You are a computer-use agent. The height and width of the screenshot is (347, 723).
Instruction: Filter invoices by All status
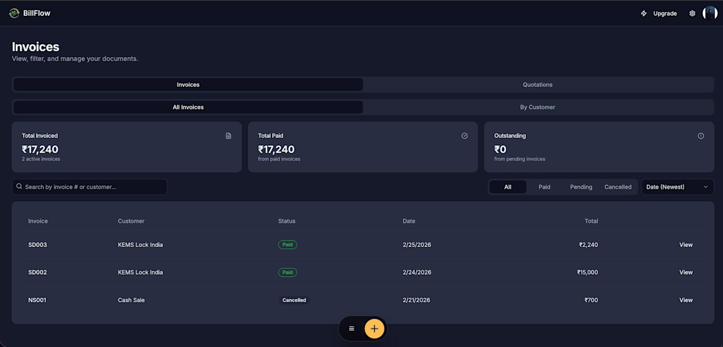pyautogui.click(x=507, y=187)
